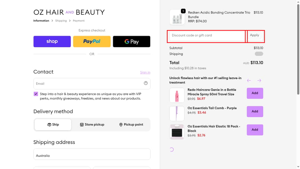Screen dimensions: 300x169
Task: Click the Hair Elastic sale price $2.76
Action: click(x=201, y=135)
